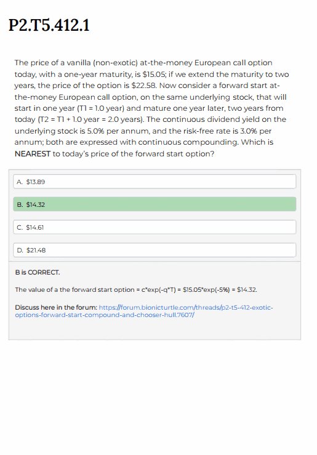This screenshot has height=455, width=317.
Task: Click the "A." letter label in first option
Action: click(x=20, y=182)
